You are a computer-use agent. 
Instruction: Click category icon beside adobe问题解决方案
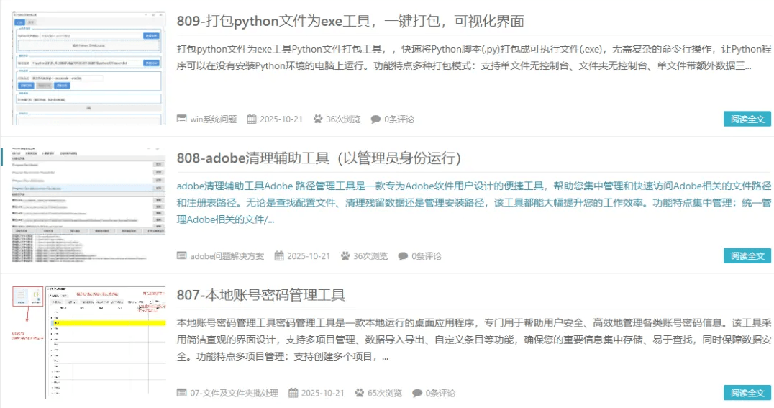[x=182, y=256]
